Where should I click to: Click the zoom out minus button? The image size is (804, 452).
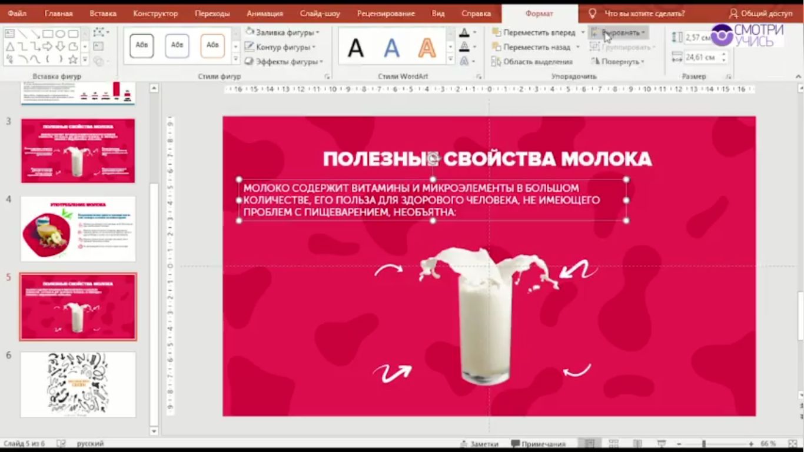pyautogui.click(x=679, y=444)
